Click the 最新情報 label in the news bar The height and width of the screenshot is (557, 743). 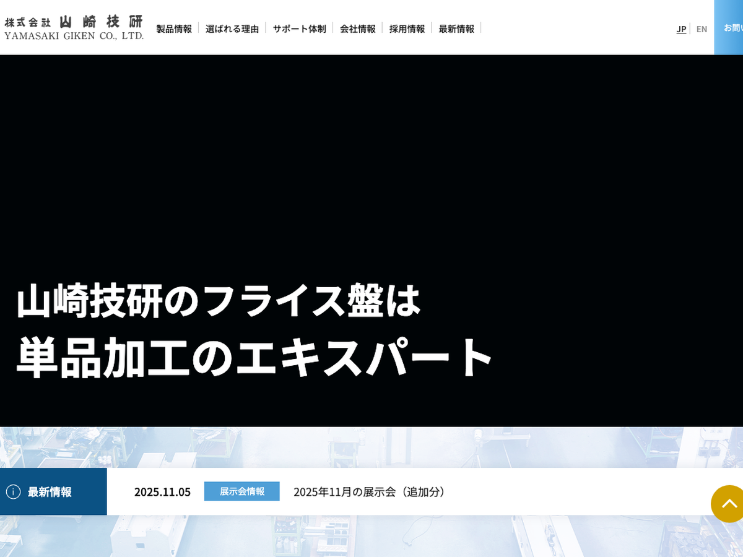click(x=50, y=491)
